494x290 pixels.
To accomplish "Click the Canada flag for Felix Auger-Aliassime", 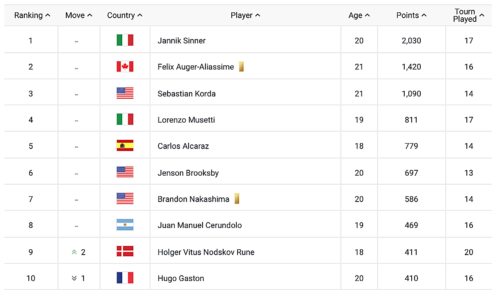I will 125,67.
